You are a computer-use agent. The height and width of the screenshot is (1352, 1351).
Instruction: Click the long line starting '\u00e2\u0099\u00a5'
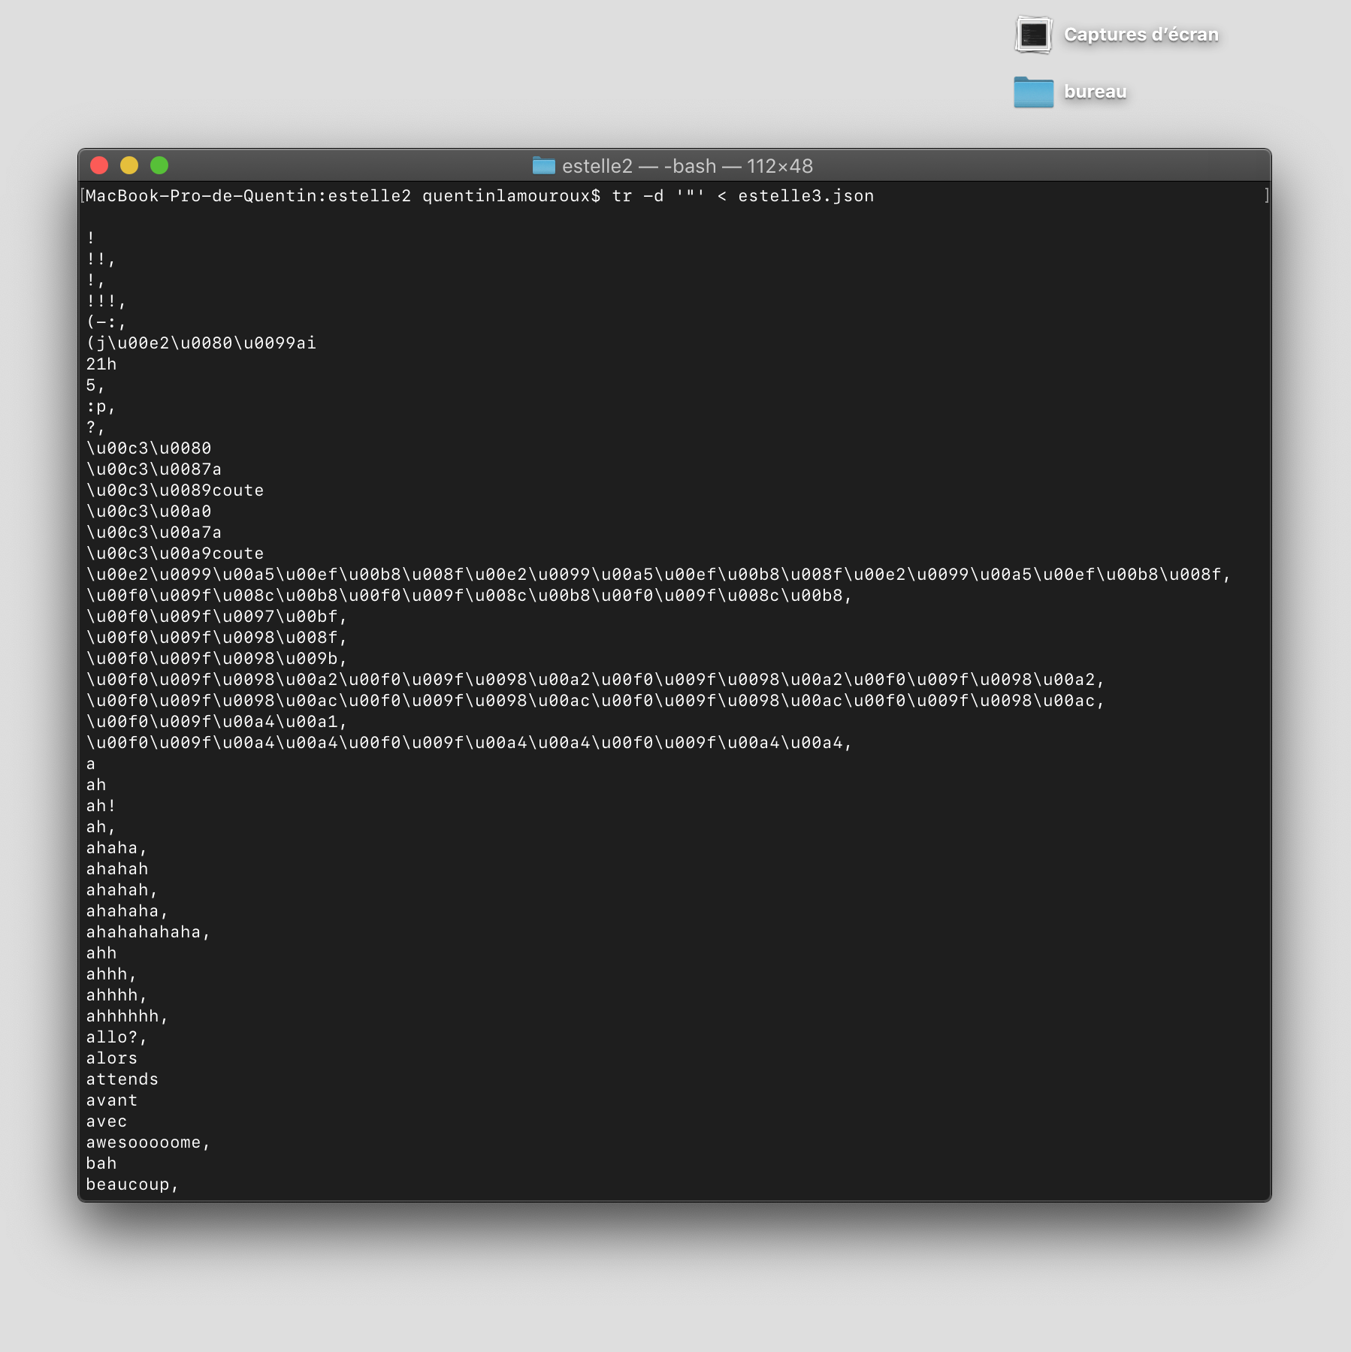point(658,575)
